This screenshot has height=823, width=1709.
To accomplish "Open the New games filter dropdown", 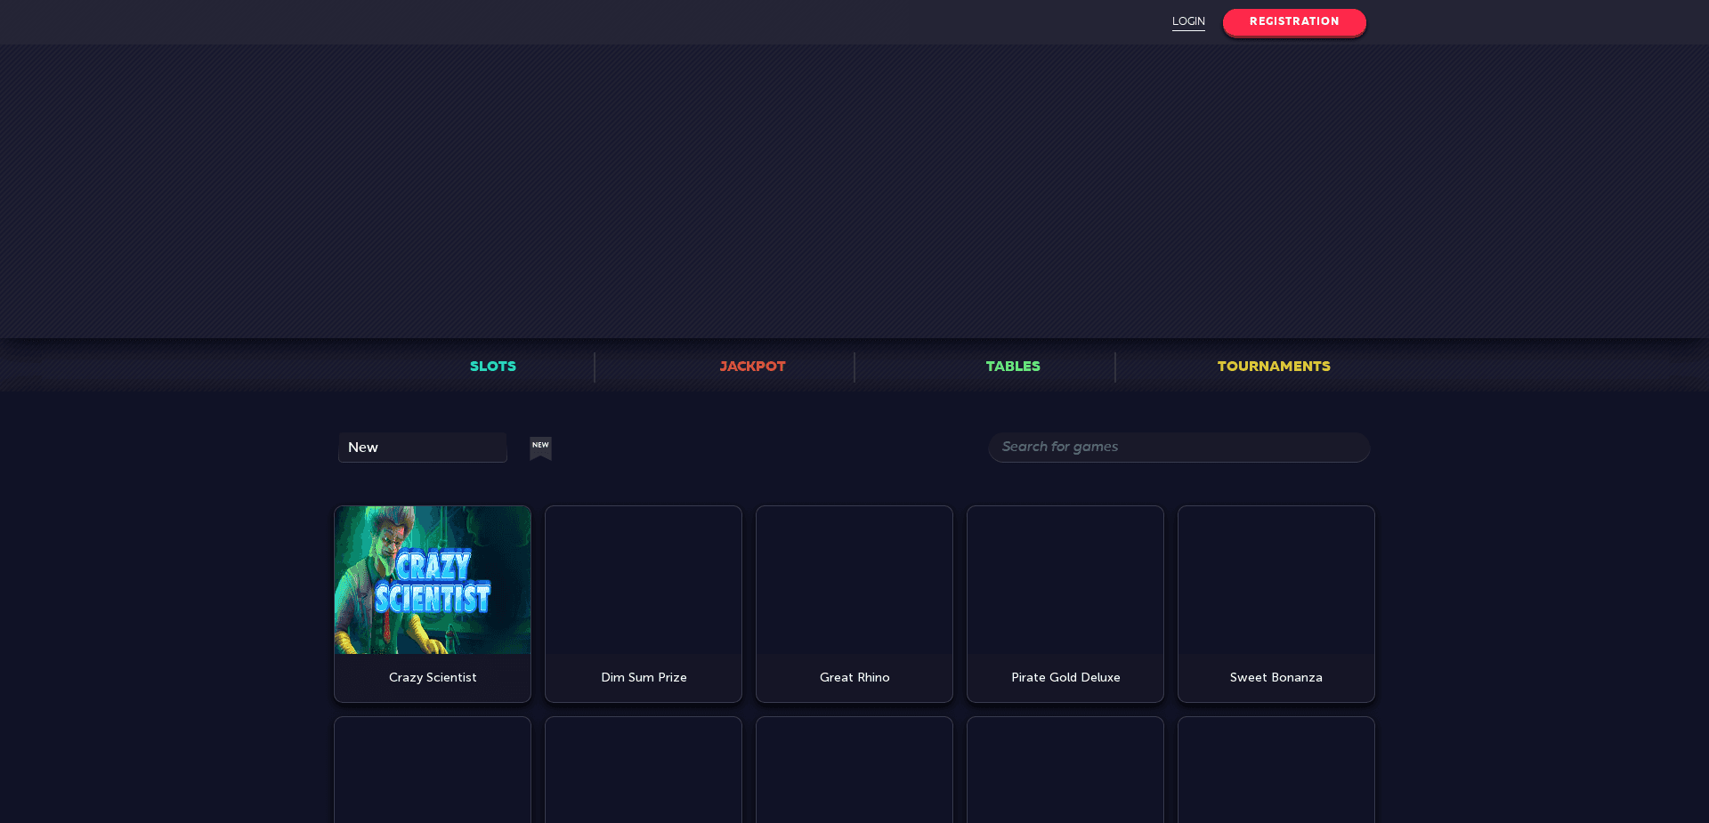I will click(422, 447).
